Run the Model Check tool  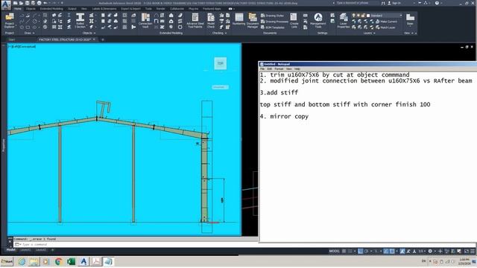click(x=211, y=21)
